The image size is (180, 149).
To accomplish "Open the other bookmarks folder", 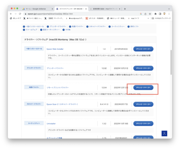I will pyautogui.click(x=161, y=18).
